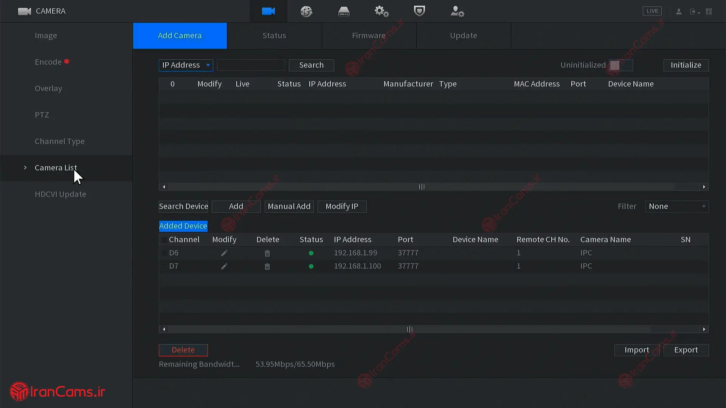726x408 pixels.
Task: Click the Search button
Action: (312, 65)
